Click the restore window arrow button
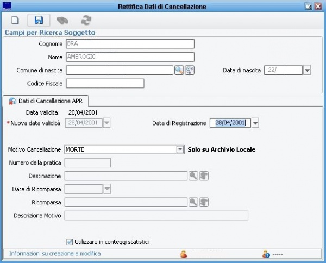 point(309,7)
